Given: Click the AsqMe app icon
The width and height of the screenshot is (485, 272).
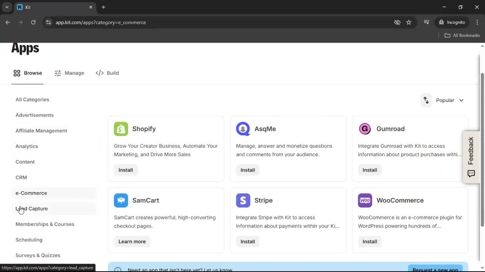Looking at the screenshot, I should (243, 128).
